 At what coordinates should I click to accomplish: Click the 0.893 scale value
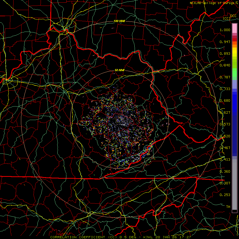pyautogui.click(x=225, y=53)
